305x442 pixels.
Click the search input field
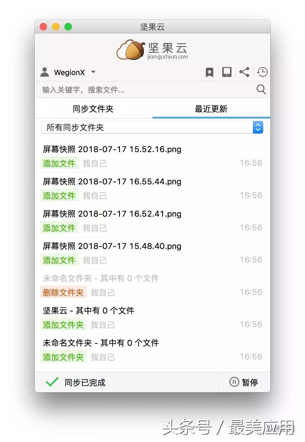[x=124, y=90]
